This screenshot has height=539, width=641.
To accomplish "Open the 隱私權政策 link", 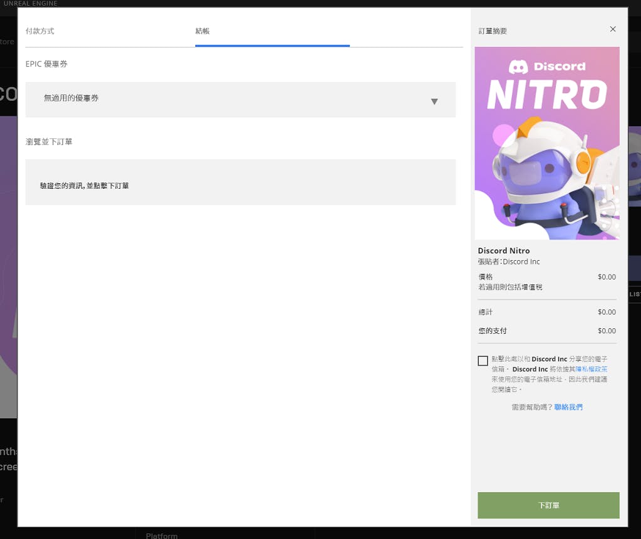I will click(x=591, y=370).
